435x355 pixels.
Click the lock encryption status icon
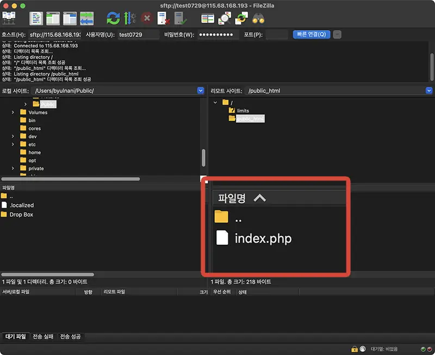[355, 349]
